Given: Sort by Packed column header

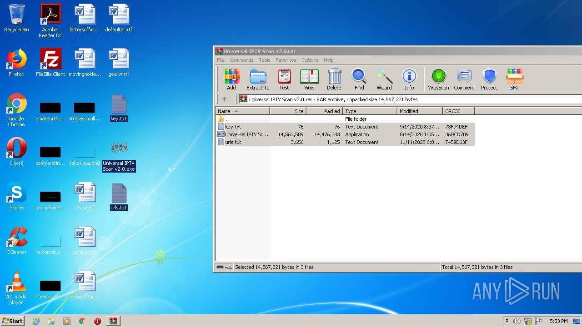Looking at the screenshot, I should click(324, 111).
